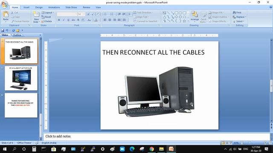Fit slide to current window

[270, 143]
